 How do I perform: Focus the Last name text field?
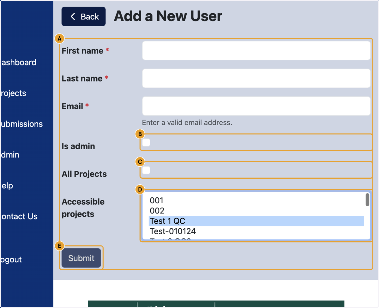pos(256,78)
